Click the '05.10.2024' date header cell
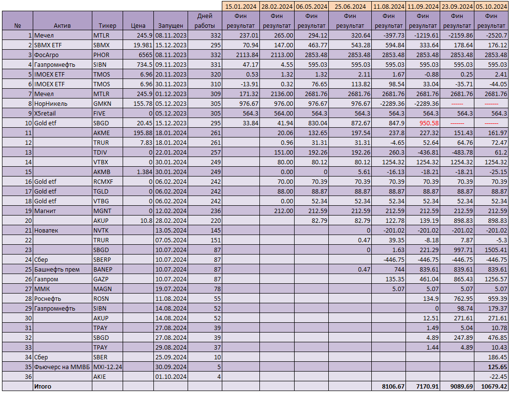 pyautogui.click(x=491, y=6)
